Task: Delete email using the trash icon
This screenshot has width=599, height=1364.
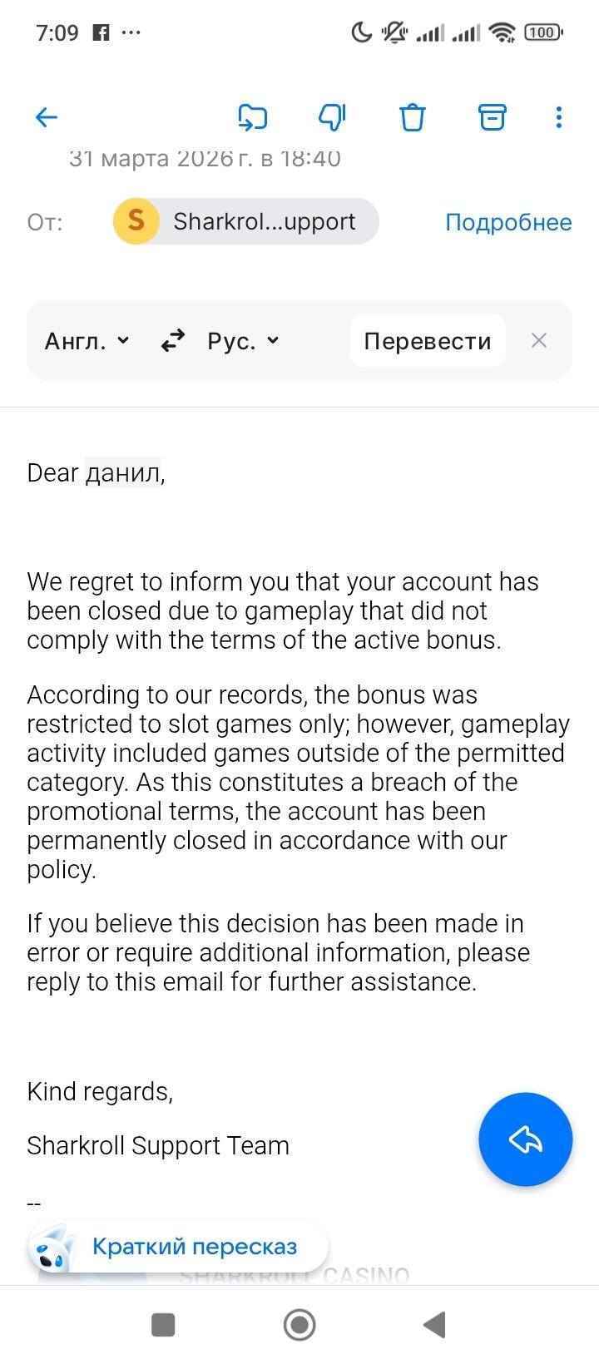Action: point(412,117)
